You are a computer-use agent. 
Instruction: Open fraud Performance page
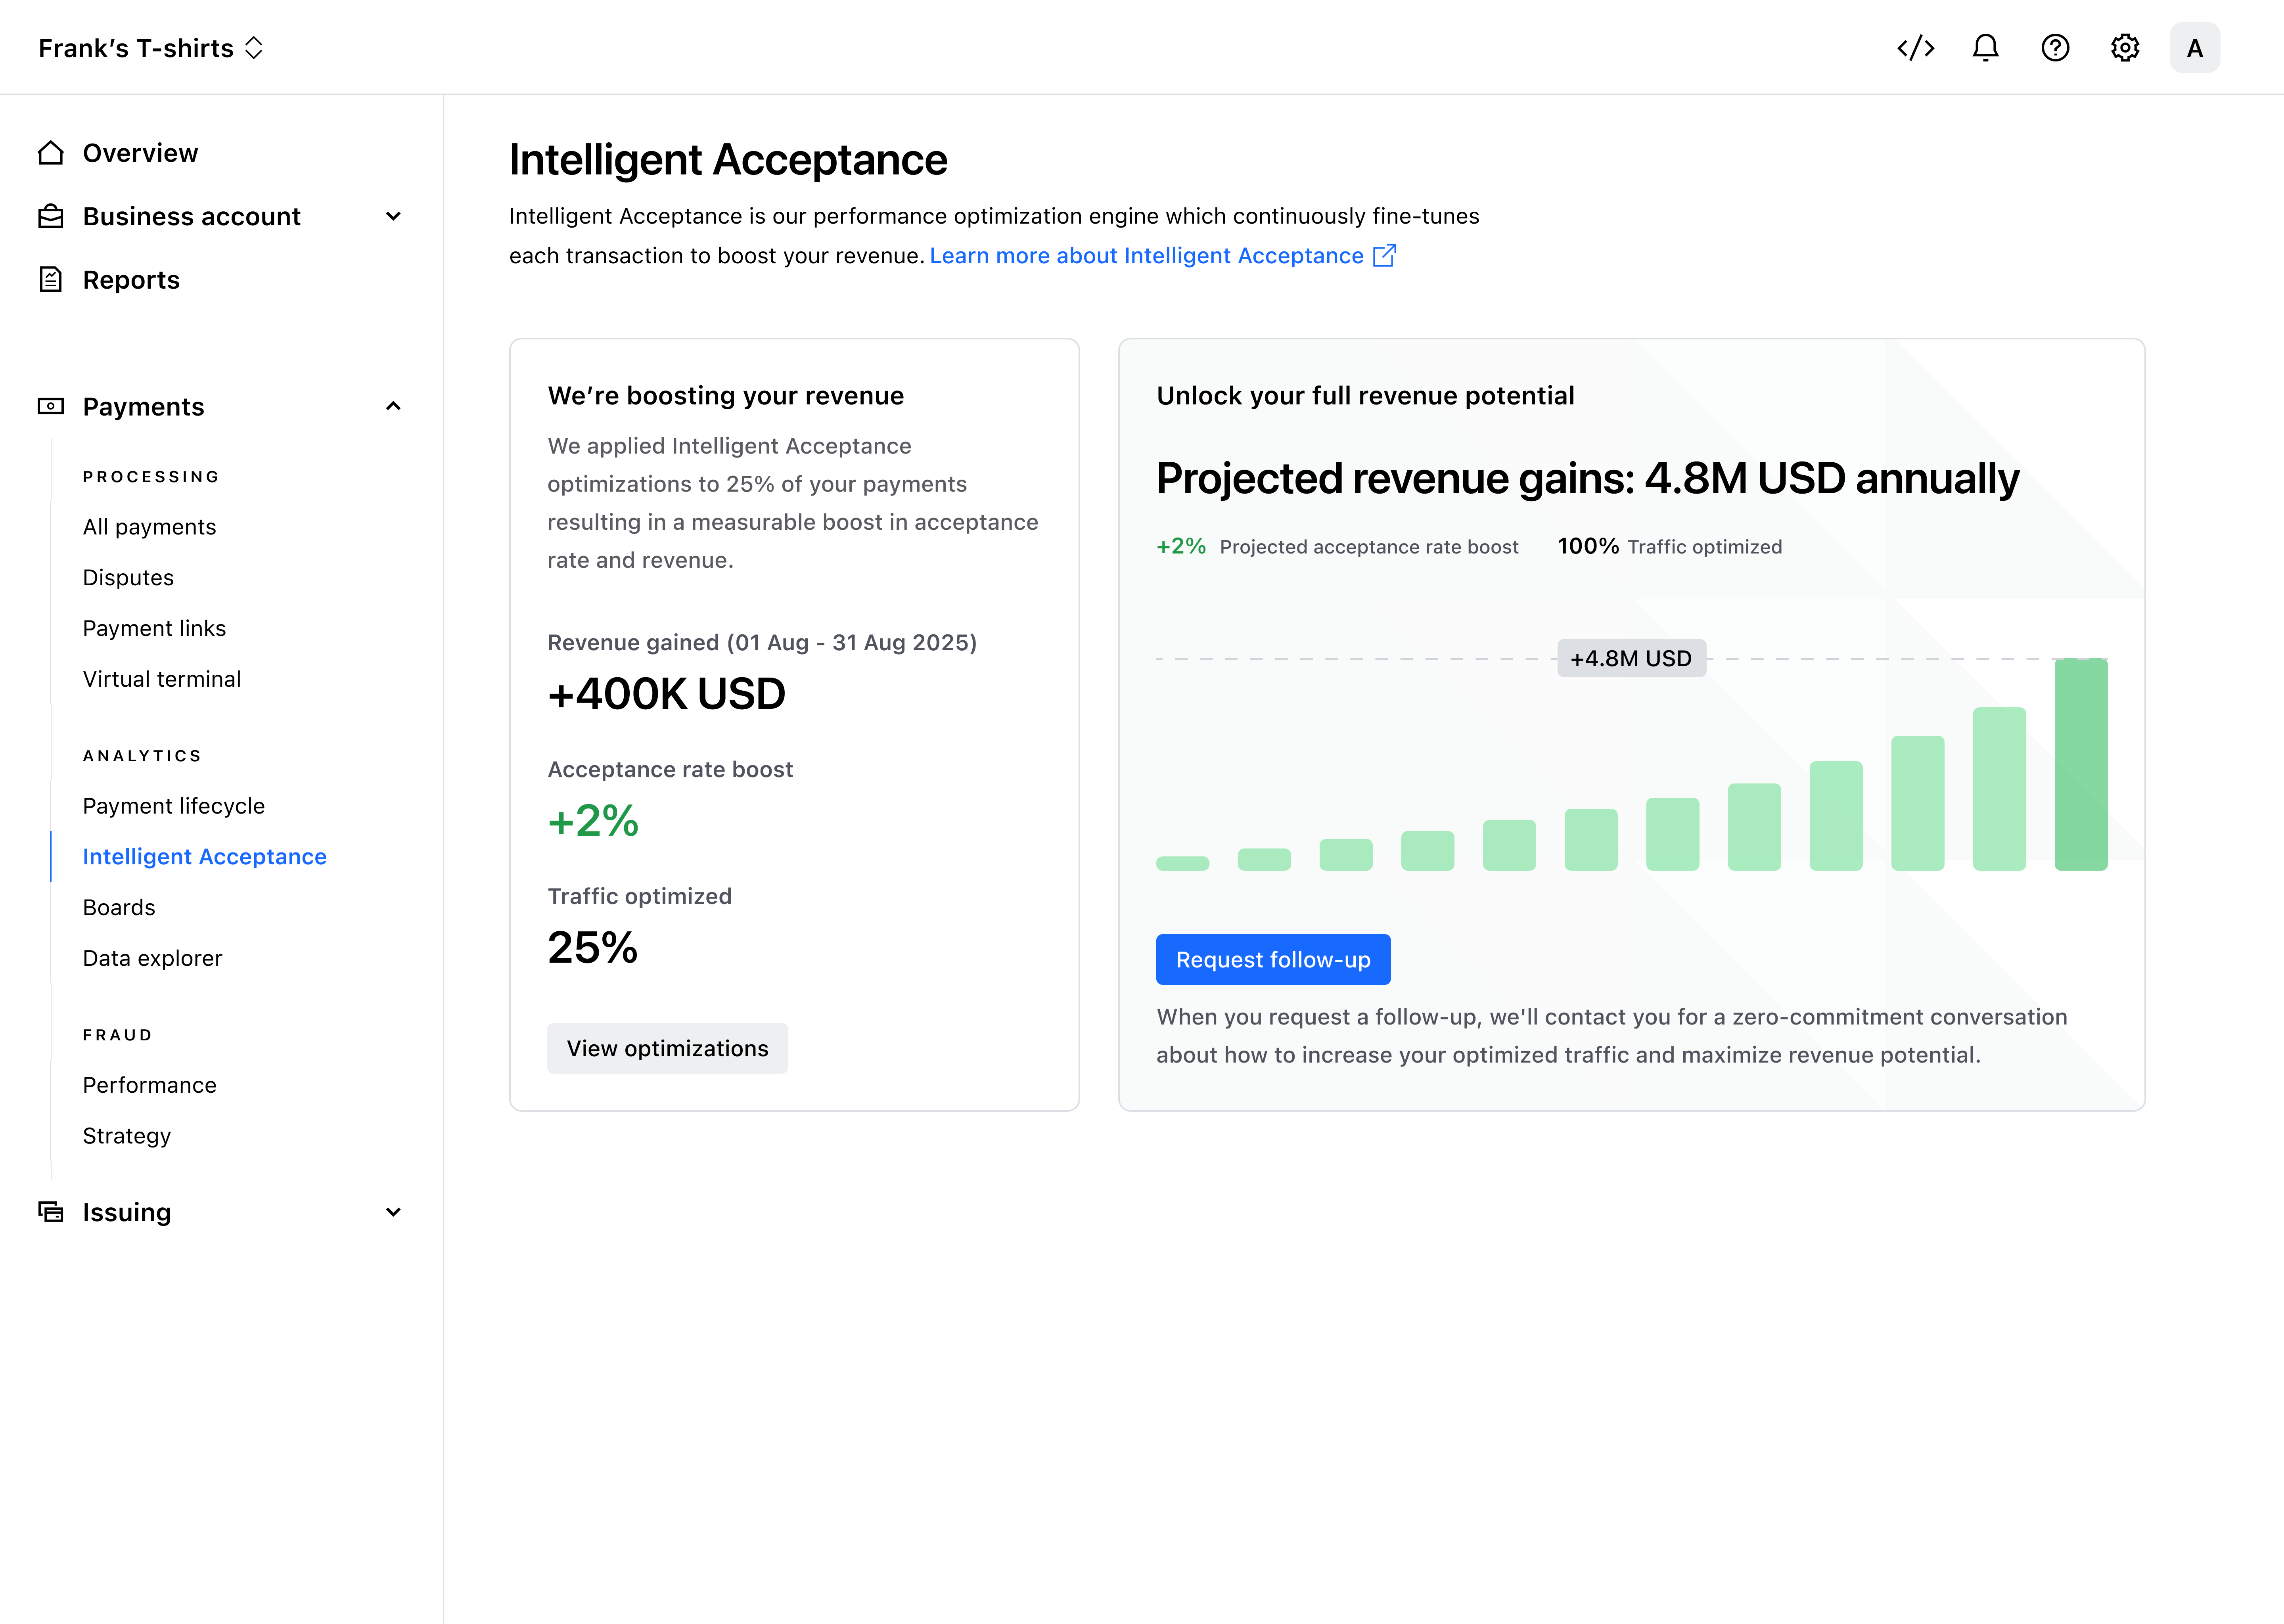coord(149,1085)
